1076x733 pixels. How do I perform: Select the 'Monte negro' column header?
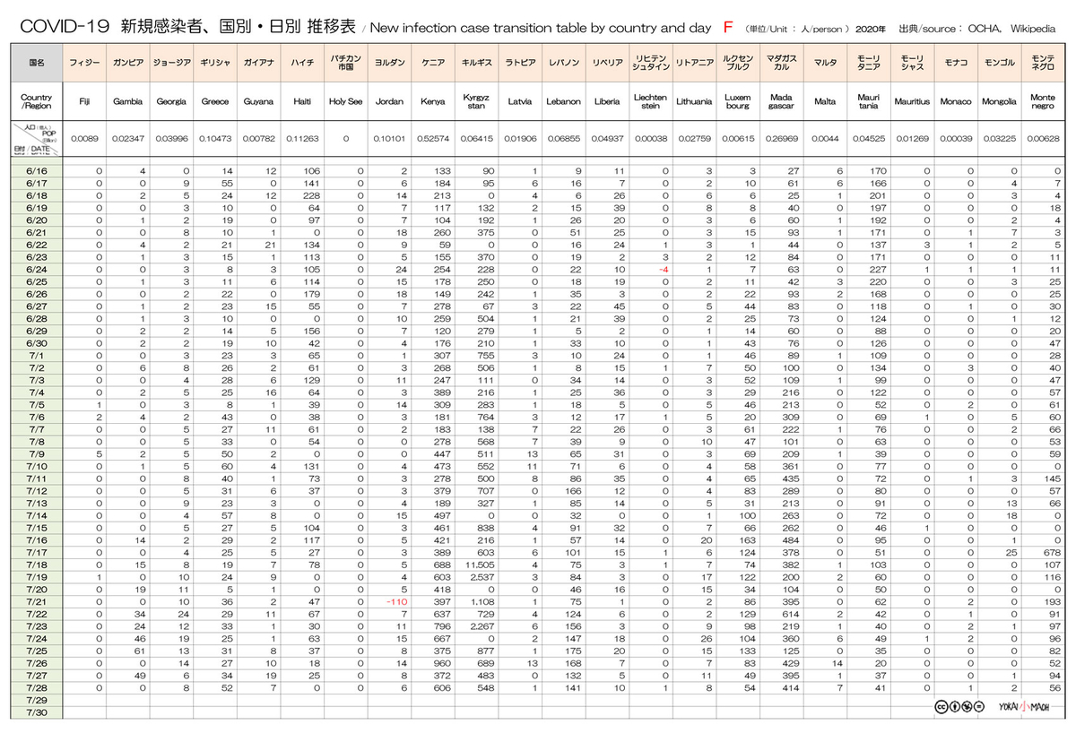pyautogui.click(x=1043, y=101)
